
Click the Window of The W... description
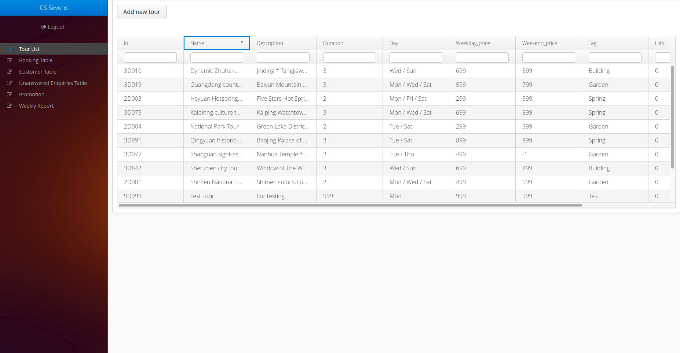coord(283,168)
